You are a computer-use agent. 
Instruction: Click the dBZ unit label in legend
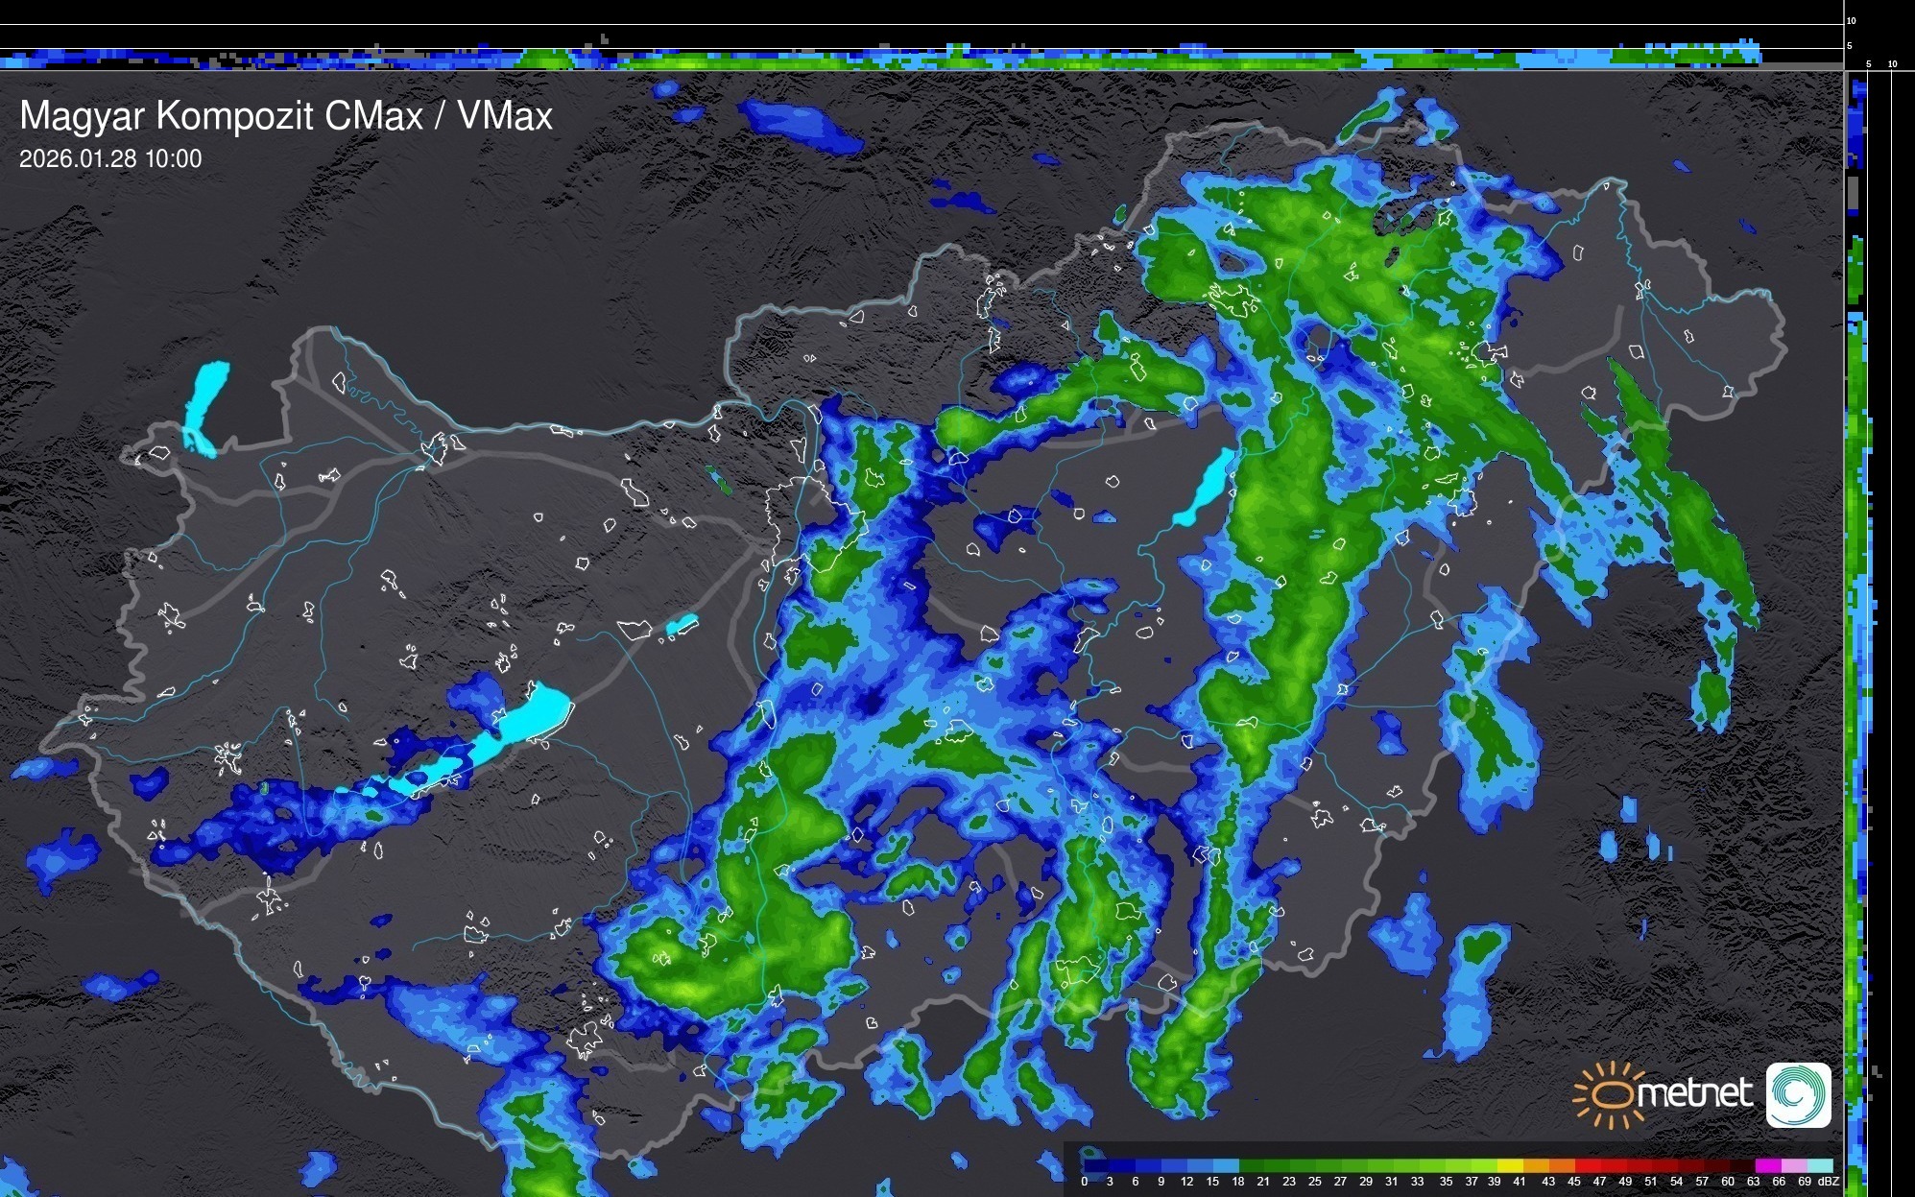point(1828,1182)
